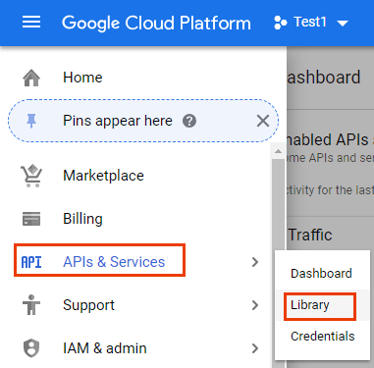This screenshot has height=368, width=374.
Task: Select APIs & Services menu item
Action: click(x=114, y=262)
